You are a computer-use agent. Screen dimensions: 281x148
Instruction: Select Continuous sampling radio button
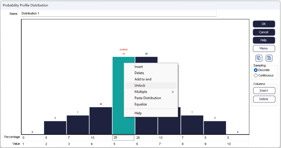tap(256, 76)
